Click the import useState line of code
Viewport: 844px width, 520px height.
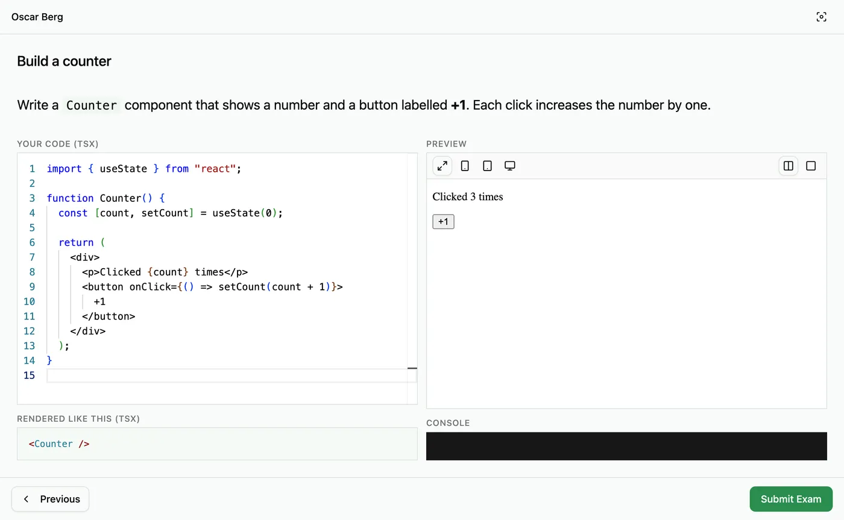click(143, 169)
